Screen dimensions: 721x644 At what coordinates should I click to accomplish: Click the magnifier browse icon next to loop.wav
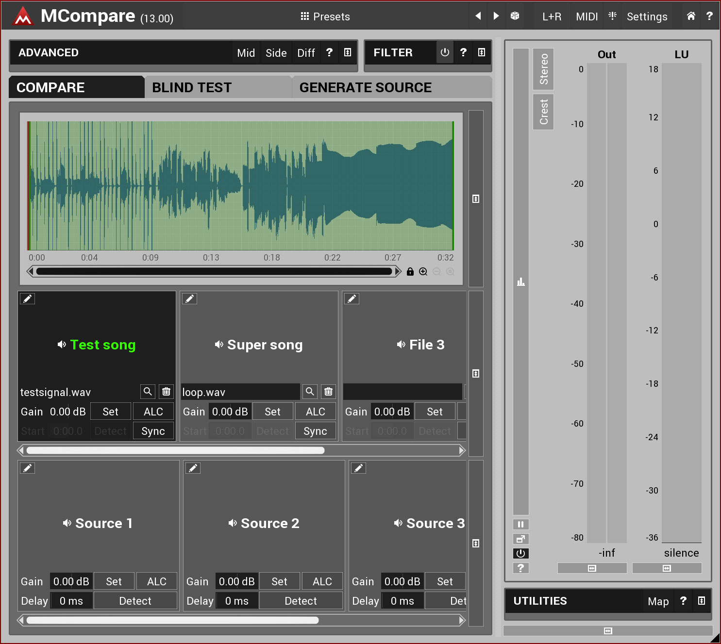click(310, 392)
